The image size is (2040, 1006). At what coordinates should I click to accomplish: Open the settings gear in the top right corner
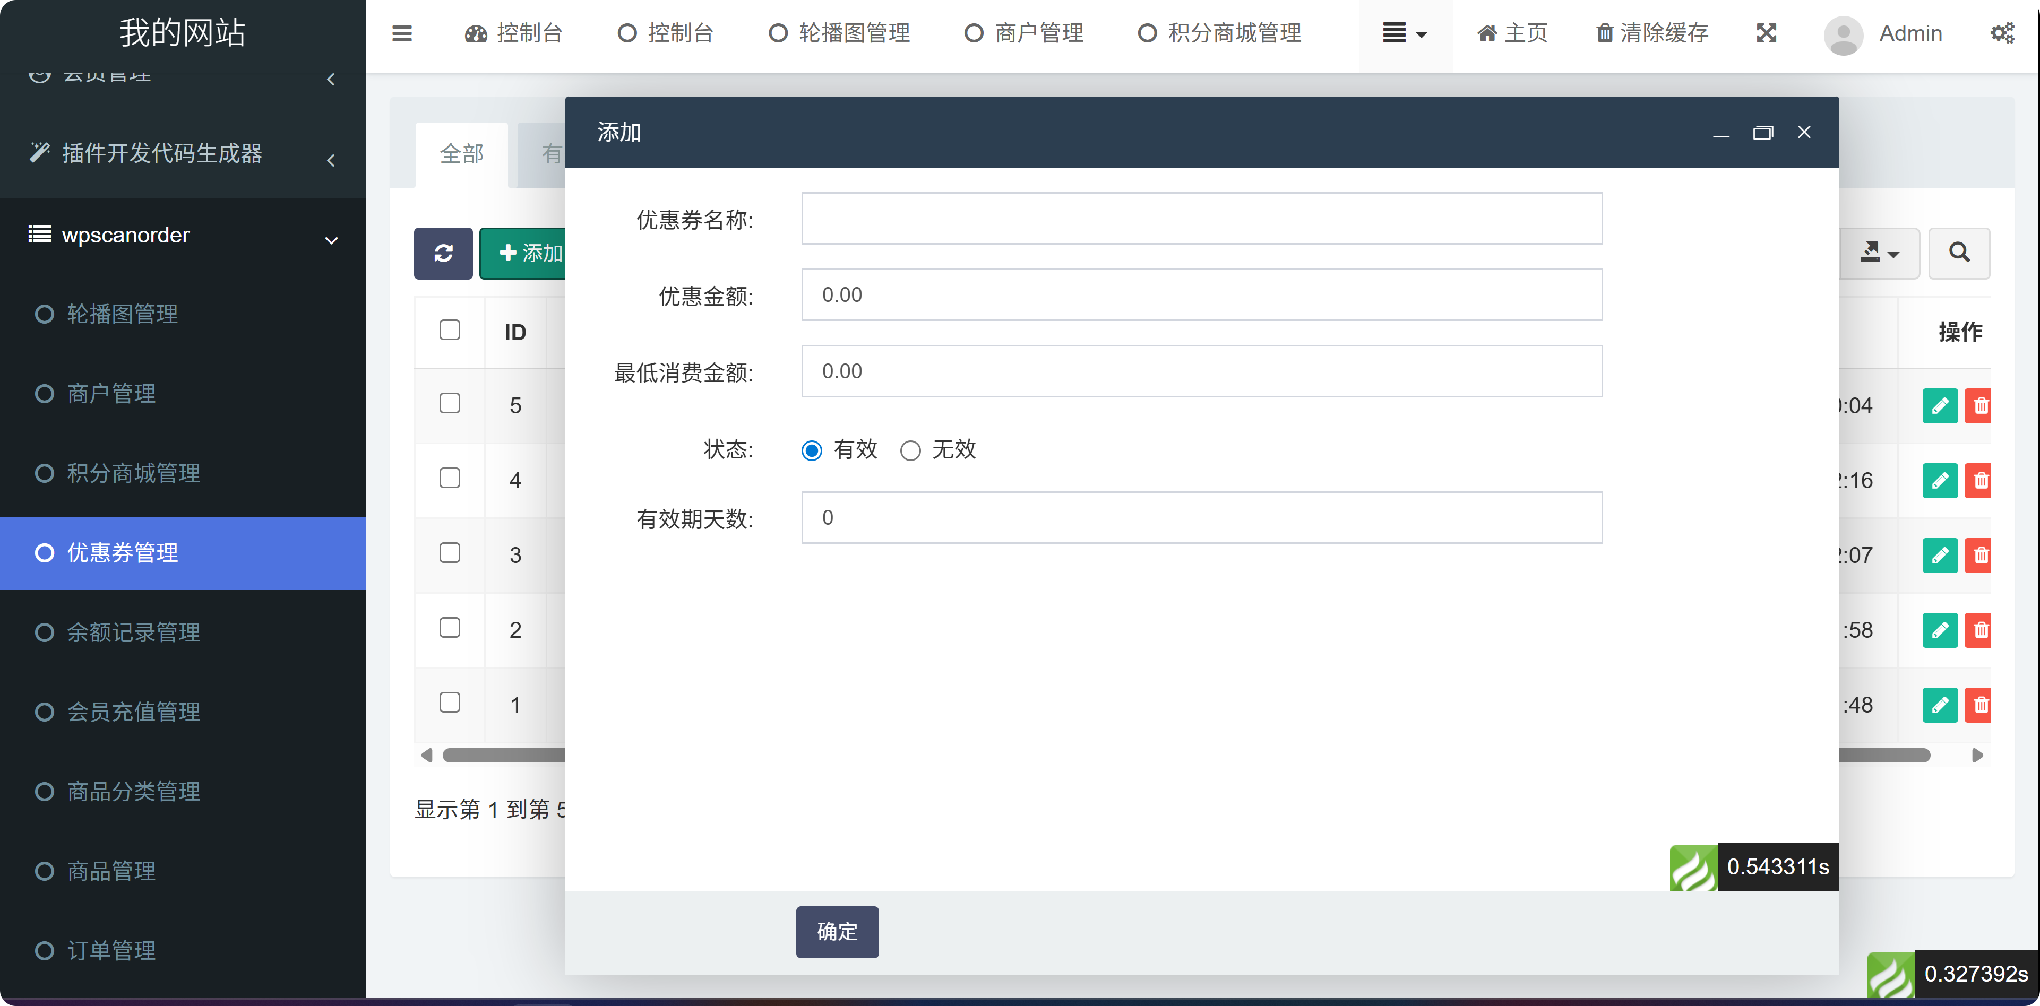pyautogui.click(x=2003, y=33)
